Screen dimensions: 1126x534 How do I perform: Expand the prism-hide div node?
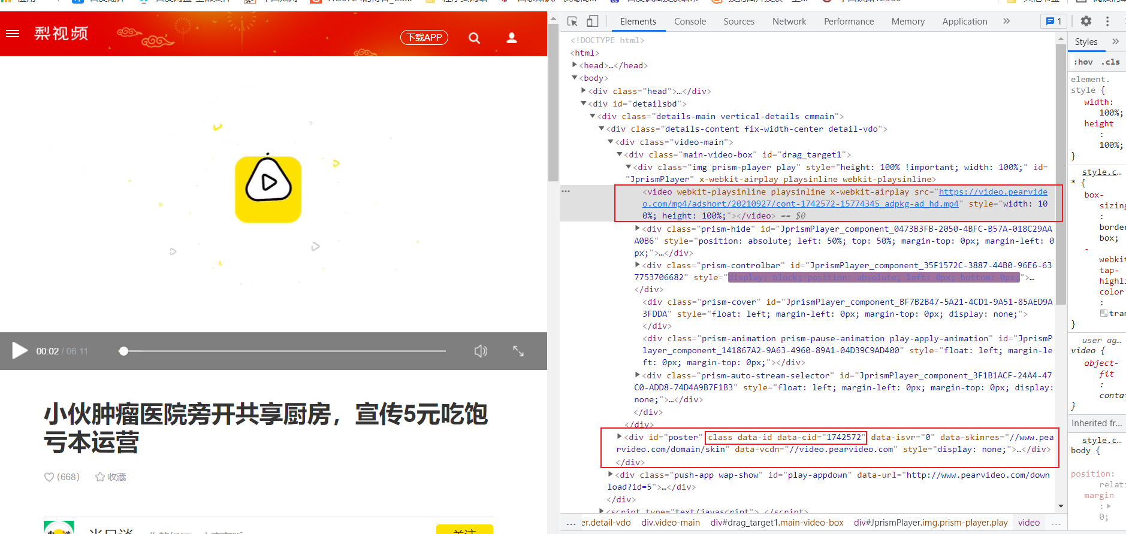[x=638, y=228]
